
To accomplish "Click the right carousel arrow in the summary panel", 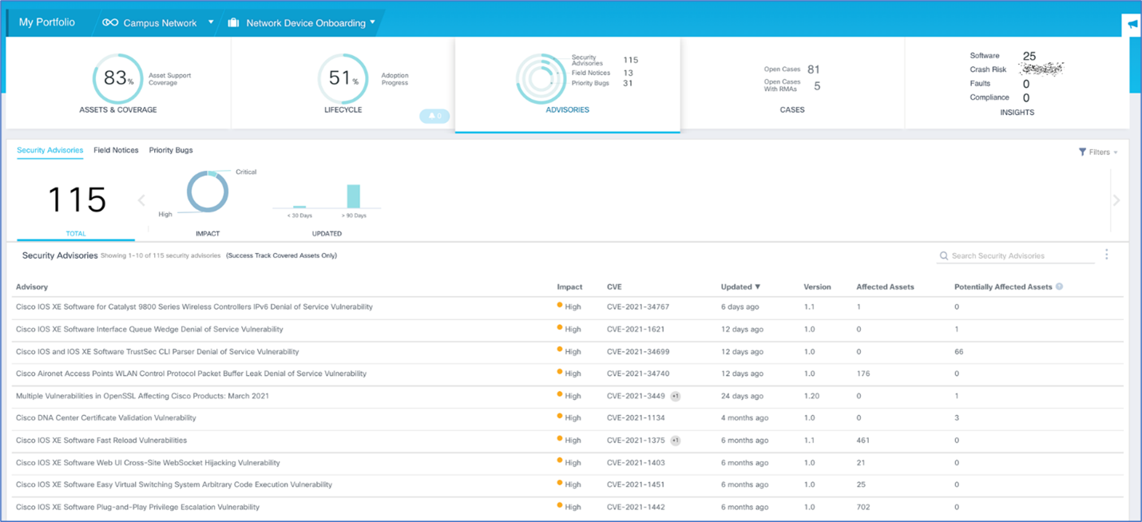I will tap(1116, 200).
